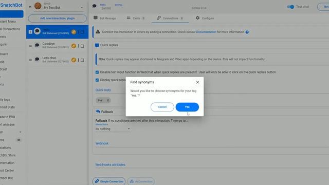Grab the Let's chat reorder handle

30,60
